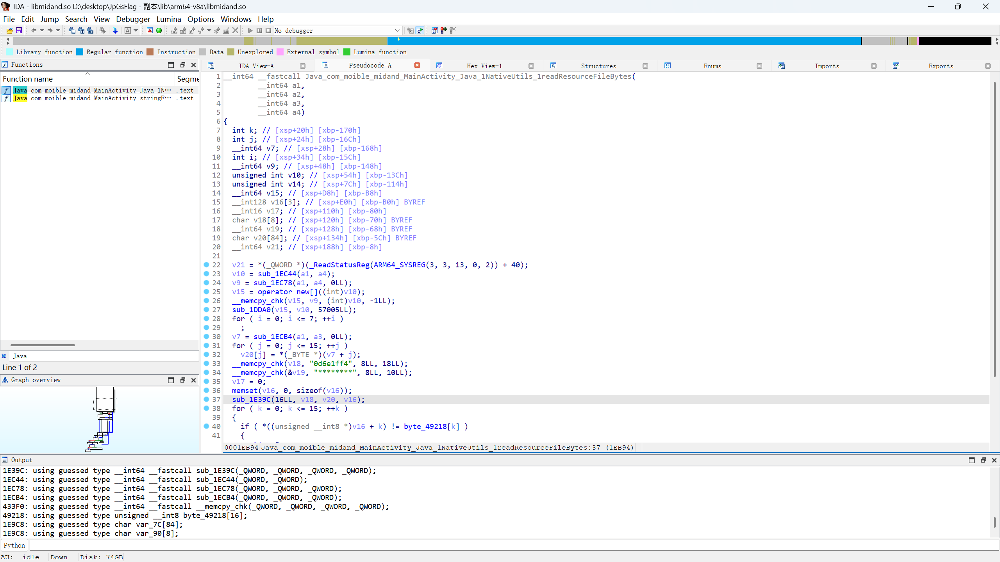Click the highlighted green-arrow C icon
Viewport: 1000px width, 562px height.
(x=420, y=30)
